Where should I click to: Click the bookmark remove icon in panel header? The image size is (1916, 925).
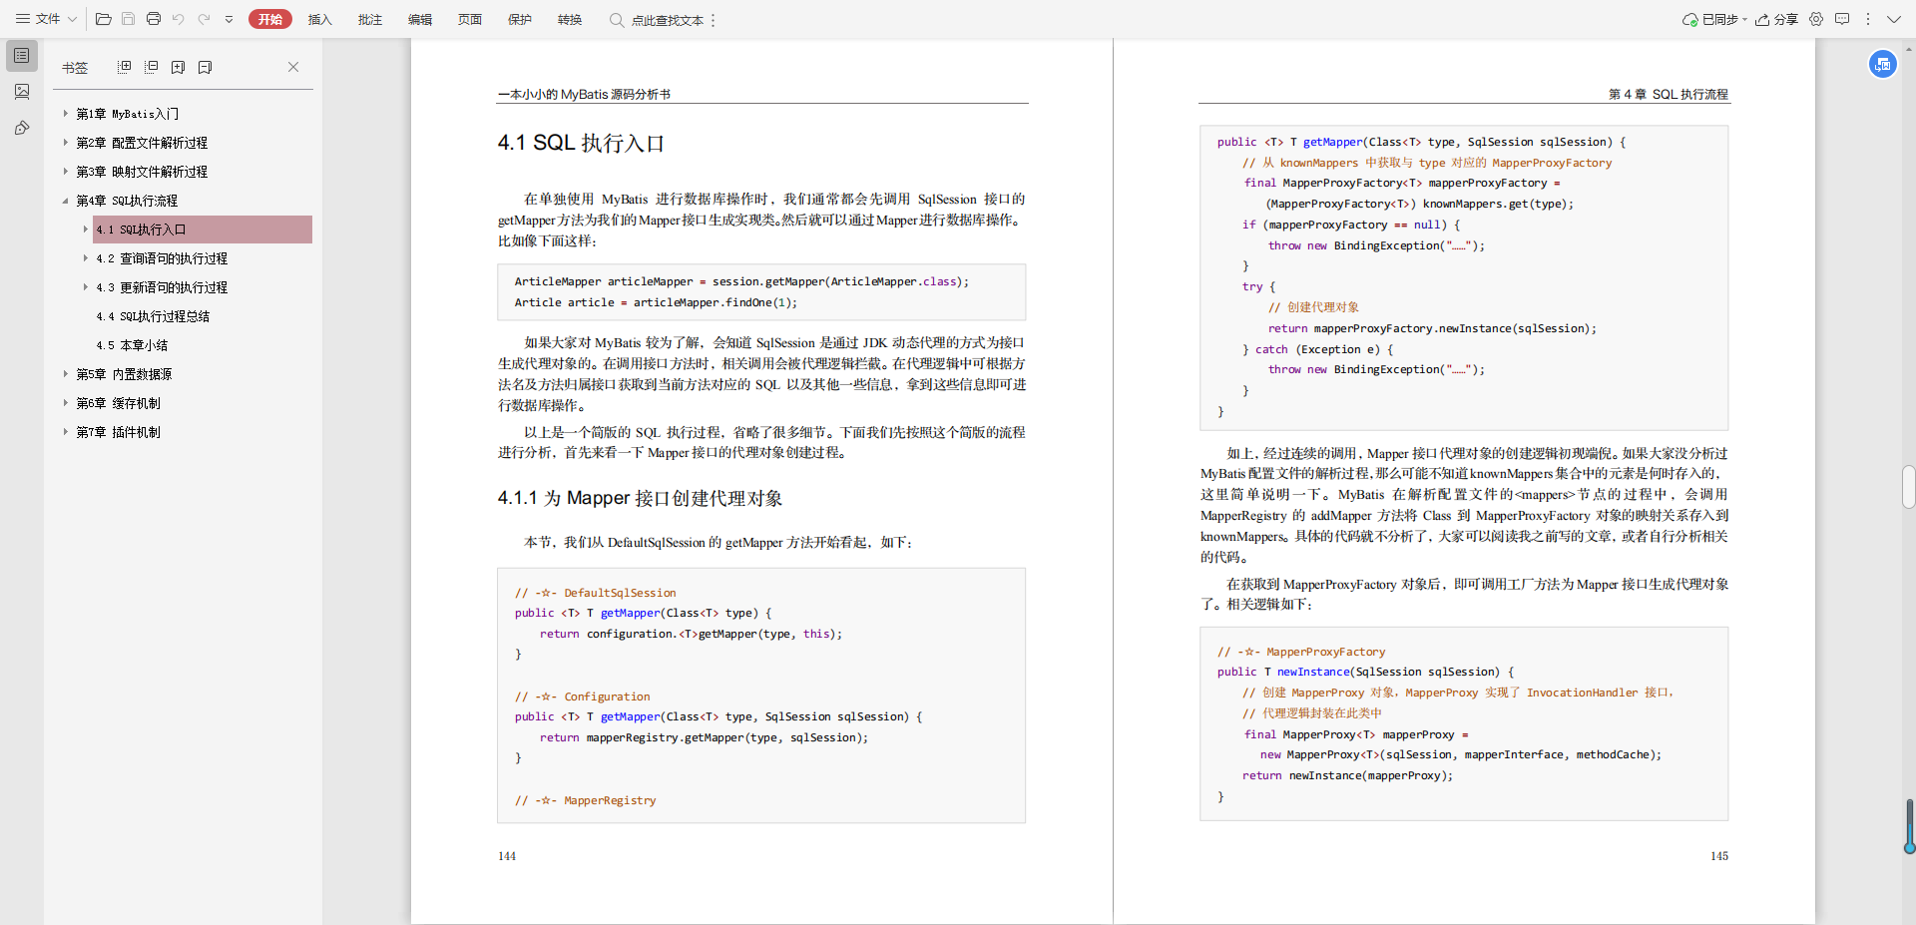click(206, 67)
